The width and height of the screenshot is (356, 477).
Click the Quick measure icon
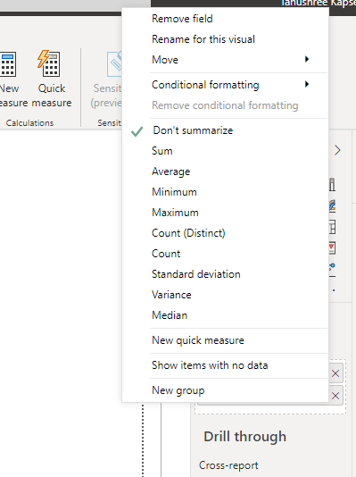49,63
